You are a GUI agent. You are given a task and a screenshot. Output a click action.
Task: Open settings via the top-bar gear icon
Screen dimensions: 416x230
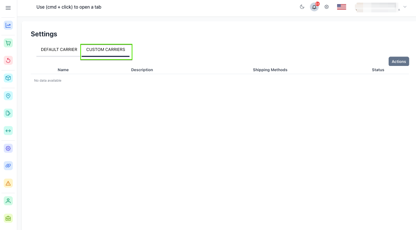pos(326,7)
